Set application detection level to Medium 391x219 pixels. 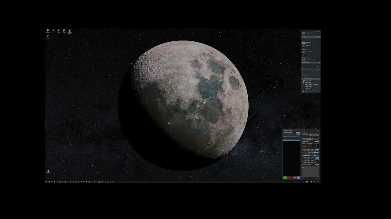pyautogui.click(x=312, y=140)
